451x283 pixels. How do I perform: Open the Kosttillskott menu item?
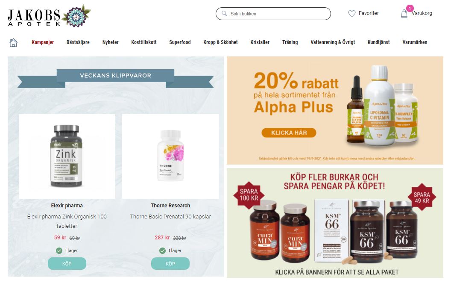(144, 42)
